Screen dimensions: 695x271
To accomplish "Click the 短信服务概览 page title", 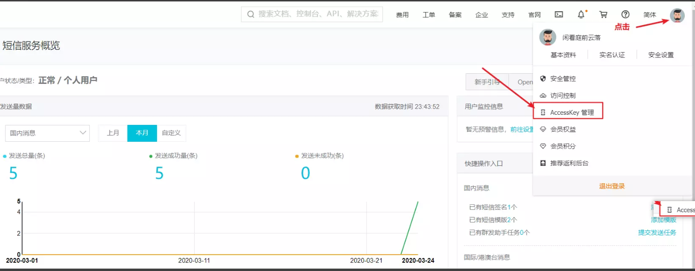I will click(31, 46).
